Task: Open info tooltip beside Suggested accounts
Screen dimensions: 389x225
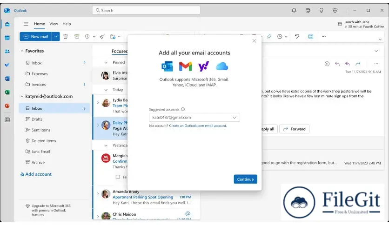Action: point(183,109)
